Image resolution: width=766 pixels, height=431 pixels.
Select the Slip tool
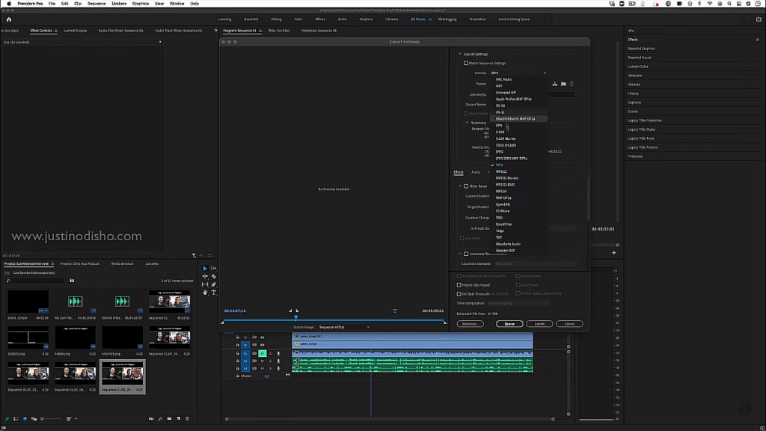point(205,284)
